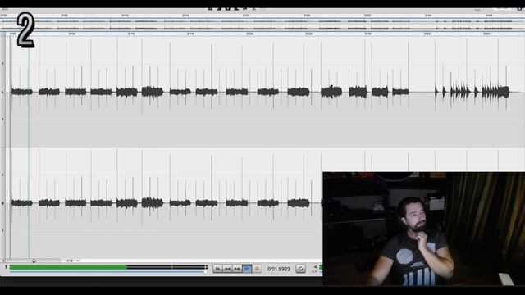525x295 pixels.
Task: Click the webcam overlay video
Action: click(423, 229)
